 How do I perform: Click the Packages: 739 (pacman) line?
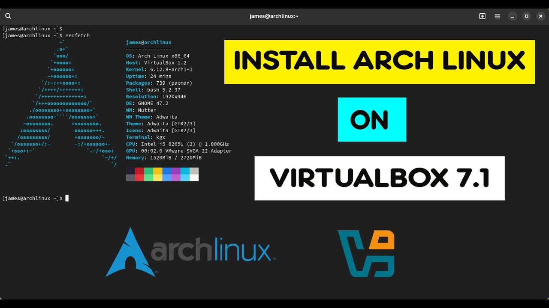(x=159, y=83)
